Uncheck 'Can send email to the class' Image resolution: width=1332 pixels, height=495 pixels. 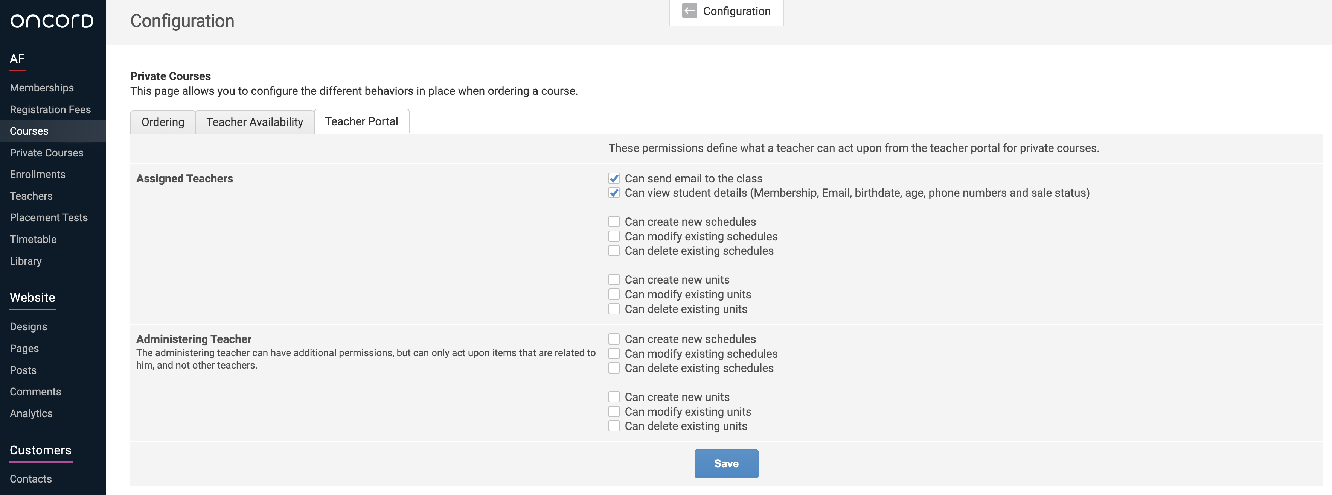coord(614,179)
